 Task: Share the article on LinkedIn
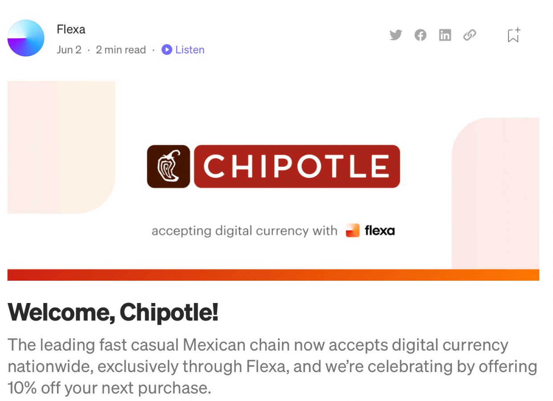coord(445,34)
